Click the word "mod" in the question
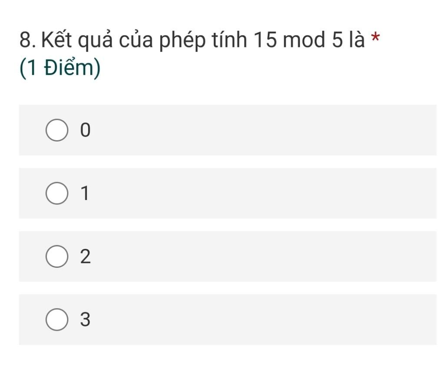Viewport: 445px width, 376px height. click(x=304, y=39)
